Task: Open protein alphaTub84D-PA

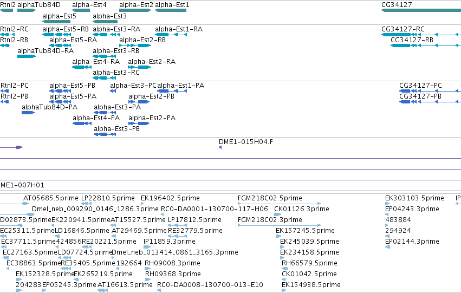Action: pos(50,107)
